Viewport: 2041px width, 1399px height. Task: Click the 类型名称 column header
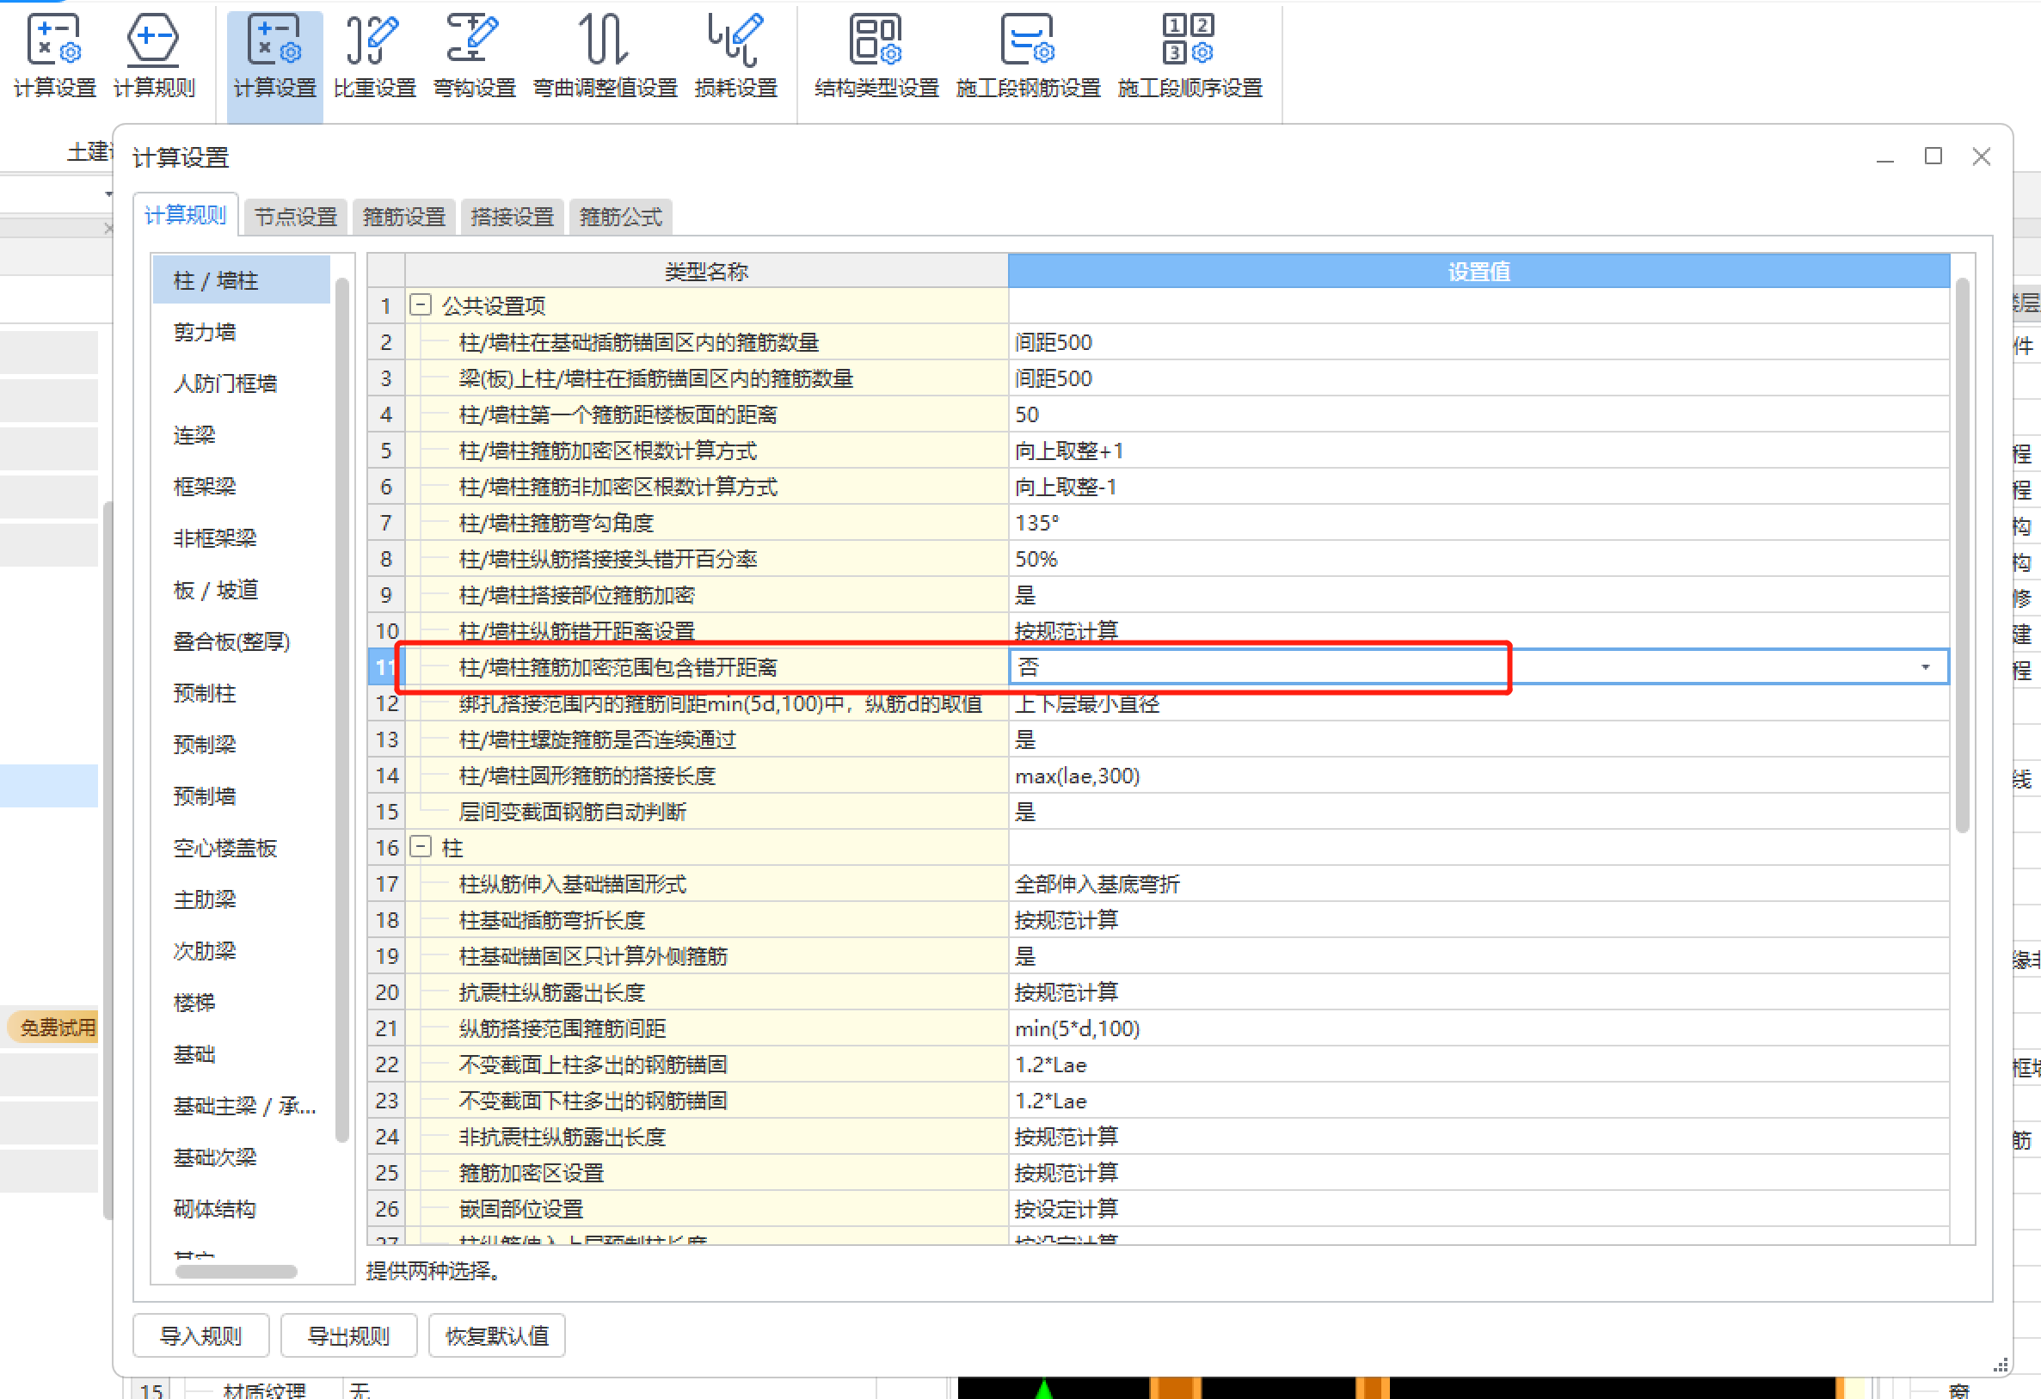coord(706,271)
